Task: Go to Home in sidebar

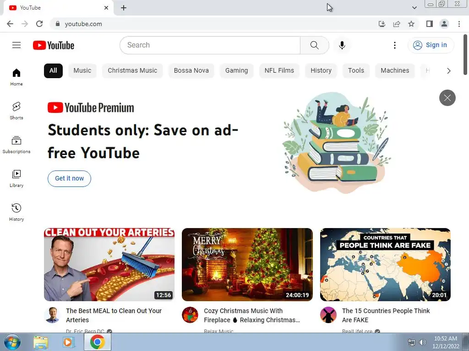Action: tap(16, 77)
